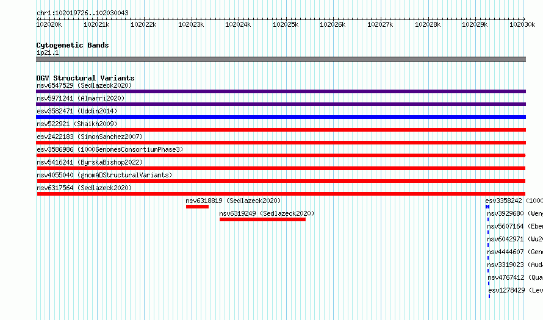Click the red bar under nsv6319249

[262, 219]
